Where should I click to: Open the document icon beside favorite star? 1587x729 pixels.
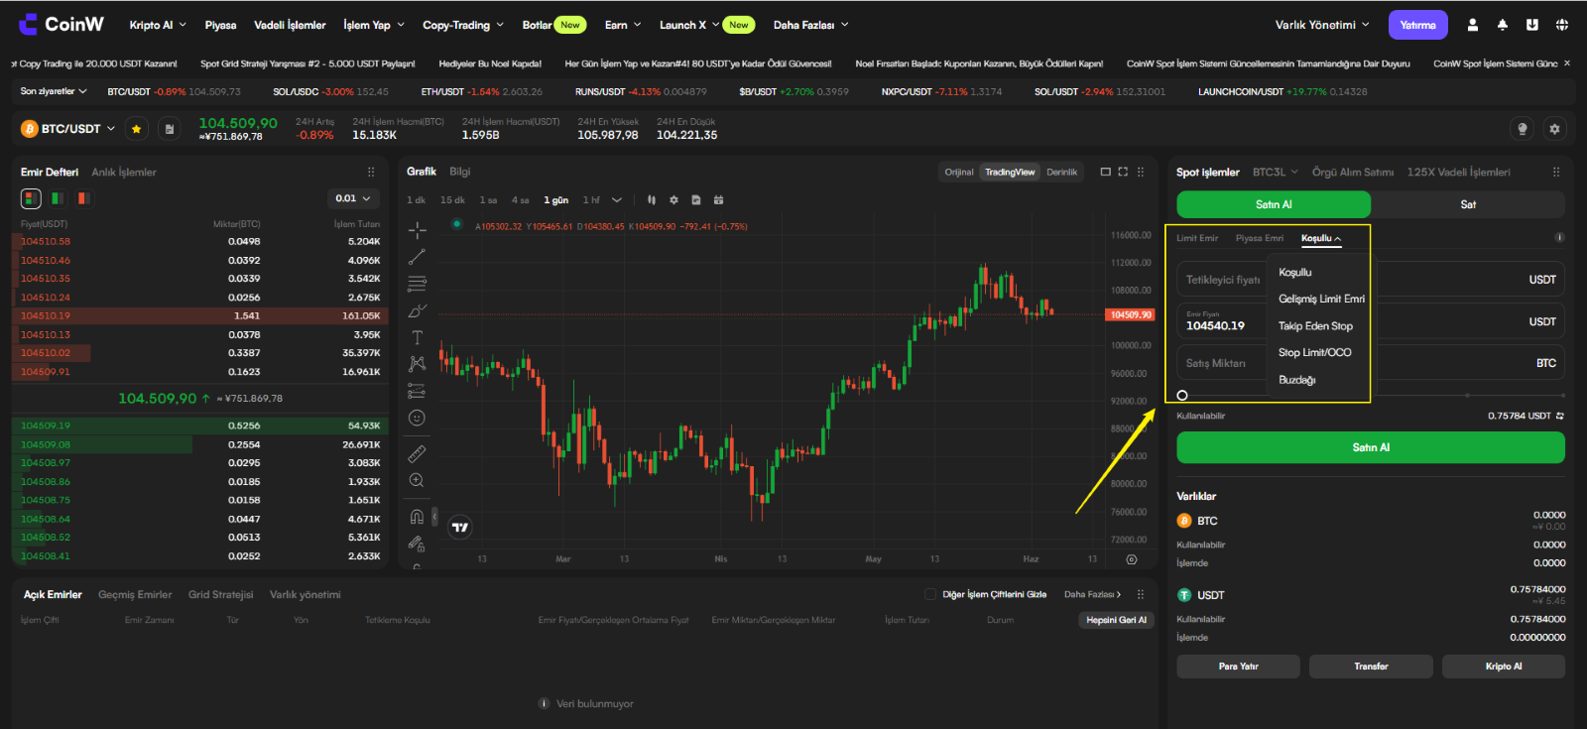[170, 129]
